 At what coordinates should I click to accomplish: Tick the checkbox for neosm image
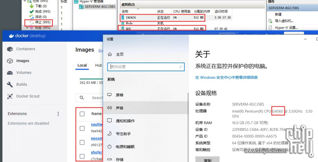tap(82, 142)
